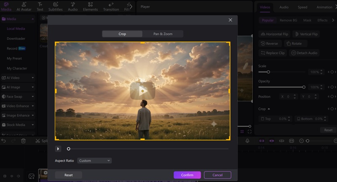Add a keyframe for Scale
The height and width of the screenshot is (182, 337).
(x=332, y=72)
